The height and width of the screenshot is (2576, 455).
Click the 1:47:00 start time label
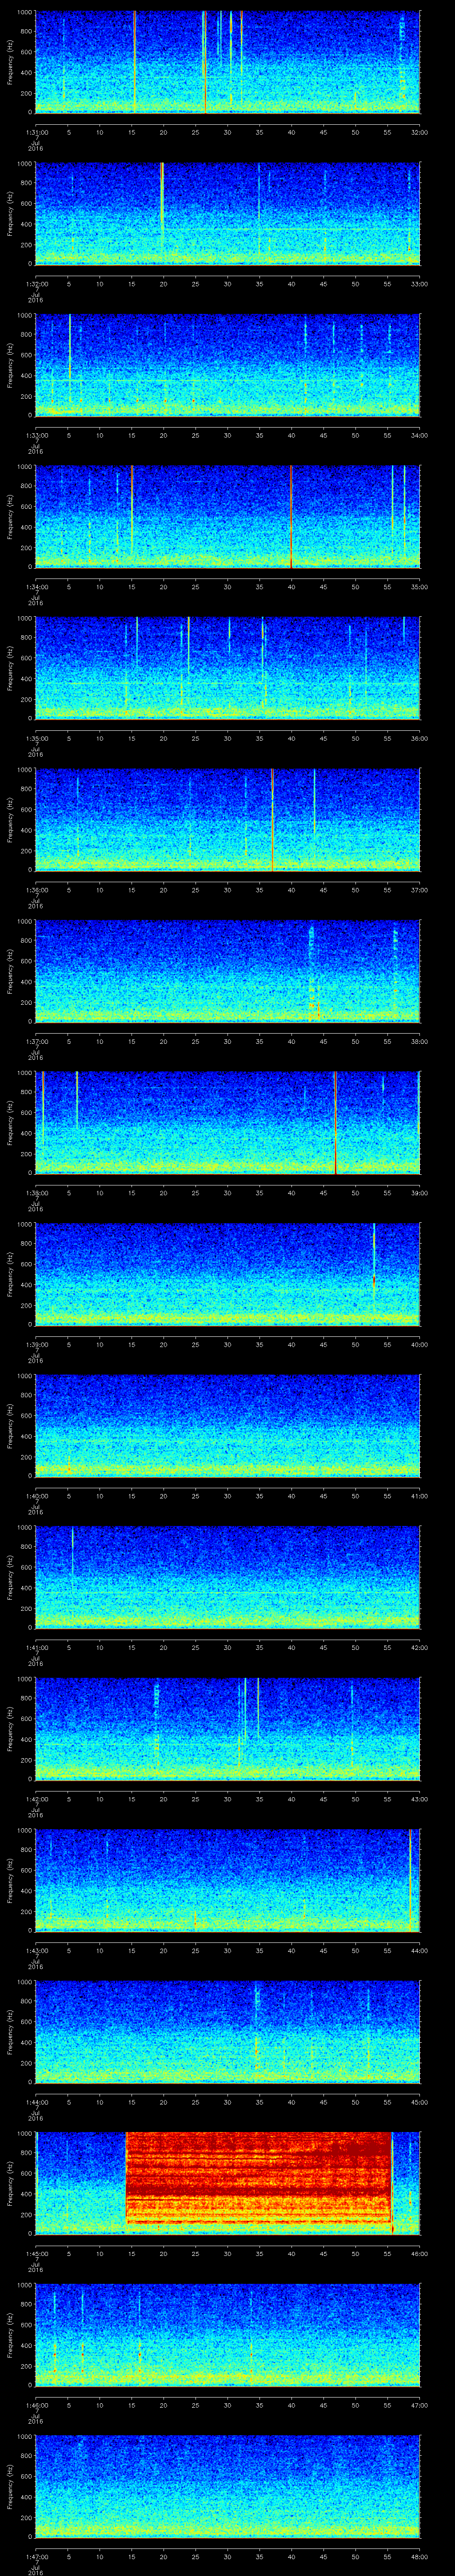coord(36,2556)
